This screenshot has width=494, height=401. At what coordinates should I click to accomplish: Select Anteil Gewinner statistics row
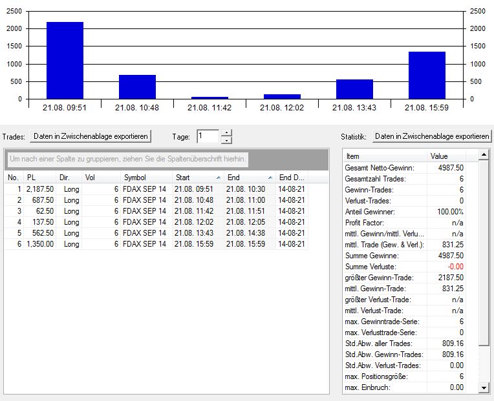(x=405, y=212)
